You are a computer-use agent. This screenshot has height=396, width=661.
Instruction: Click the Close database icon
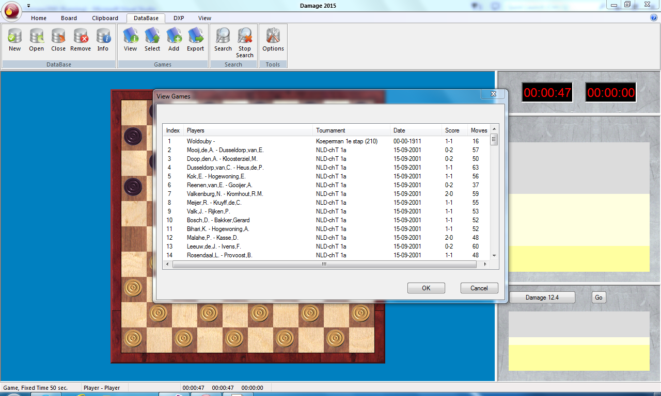click(x=58, y=39)
